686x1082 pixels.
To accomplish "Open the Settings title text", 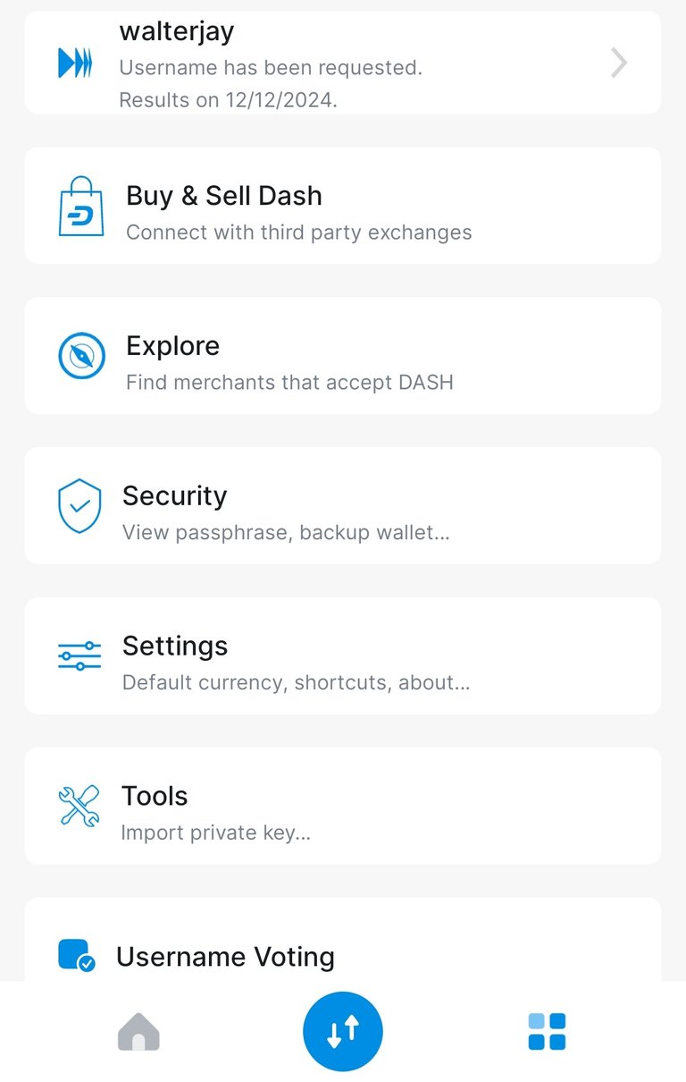I will pos(175,646).
